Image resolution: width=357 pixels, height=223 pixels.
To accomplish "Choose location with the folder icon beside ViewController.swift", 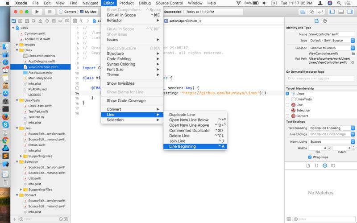I will [x=353, y=54].
